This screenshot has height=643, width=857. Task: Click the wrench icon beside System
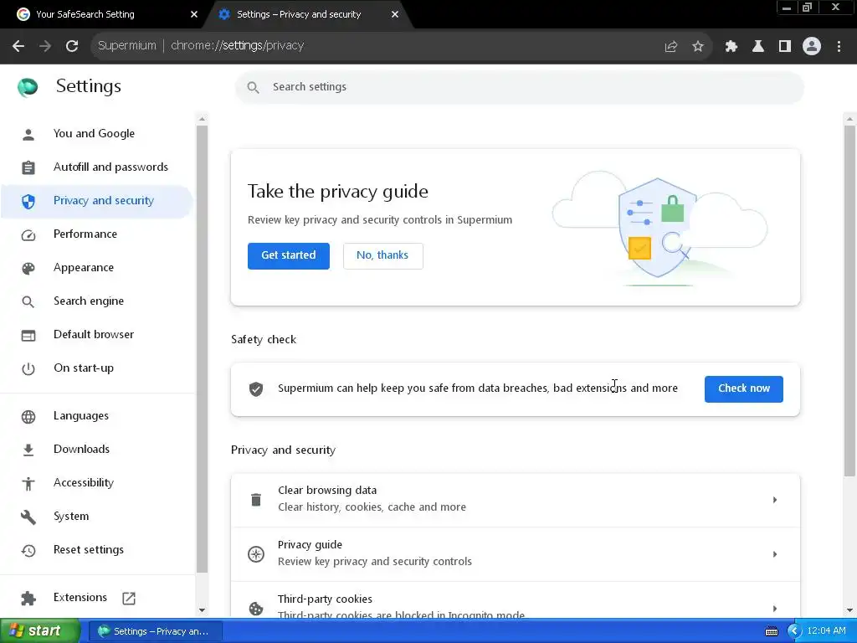(28, 517)
